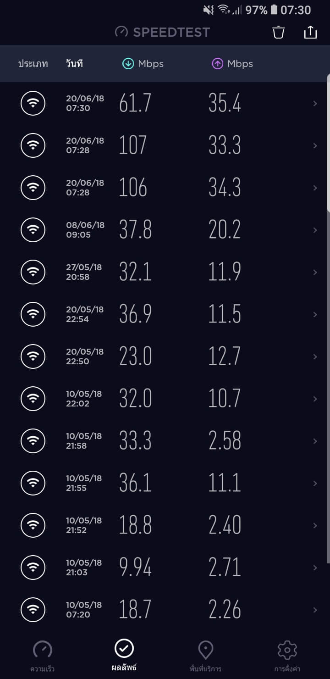This screenshot has height=679, width=330.
Task: Expand the 27/05/18 20:58 result chevron
Action: tap(315, 273)
